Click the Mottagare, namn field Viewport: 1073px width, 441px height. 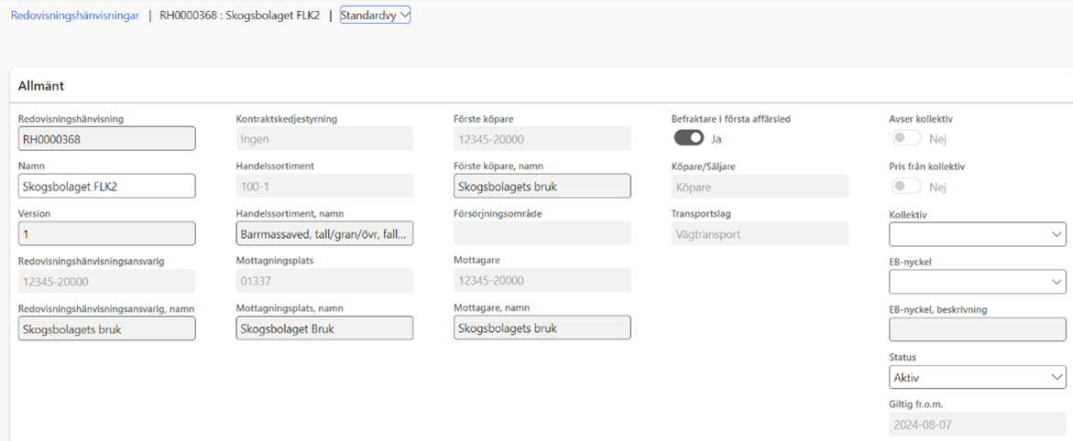click(x=542, y=328)
